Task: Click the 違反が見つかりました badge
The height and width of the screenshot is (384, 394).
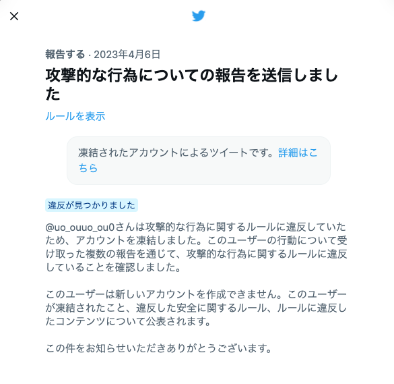Action: (x=92, y=205)
